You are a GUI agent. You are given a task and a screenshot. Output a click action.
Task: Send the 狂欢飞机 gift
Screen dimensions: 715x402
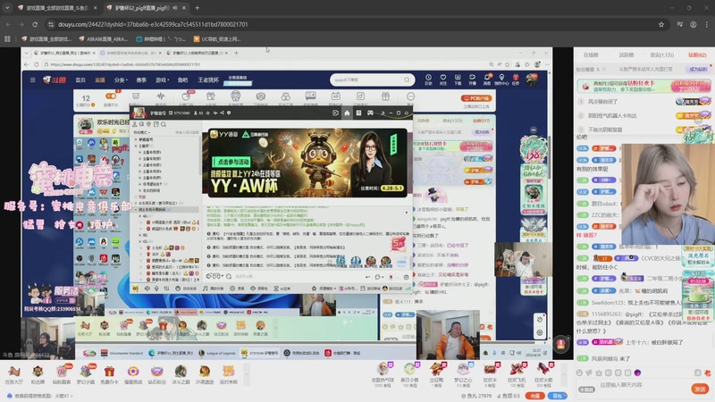517,374
